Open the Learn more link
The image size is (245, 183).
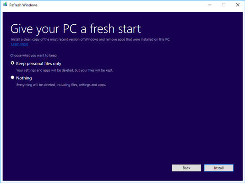[x=20, y=44]
